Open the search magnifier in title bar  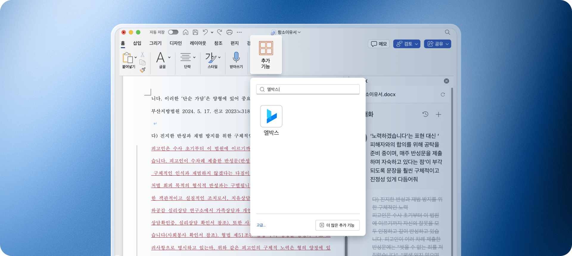[447, 32]
